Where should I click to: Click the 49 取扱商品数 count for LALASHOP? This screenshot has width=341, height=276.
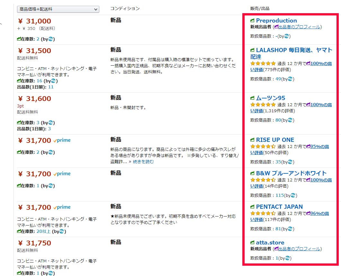278,79
